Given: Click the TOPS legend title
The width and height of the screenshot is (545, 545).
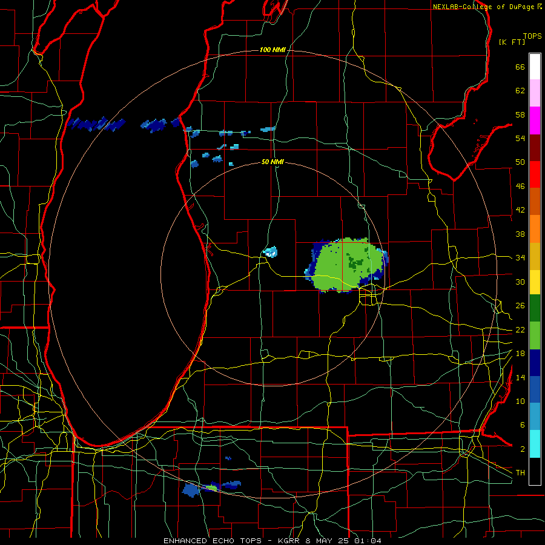Looking at the screenshot, I should (532, 36).
